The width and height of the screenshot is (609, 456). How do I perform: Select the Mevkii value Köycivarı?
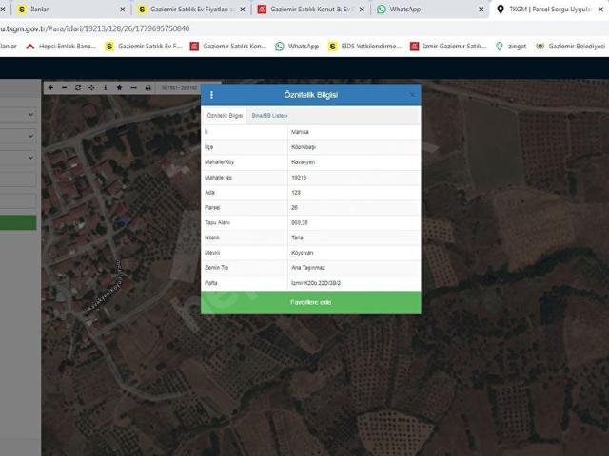point(303,253)
